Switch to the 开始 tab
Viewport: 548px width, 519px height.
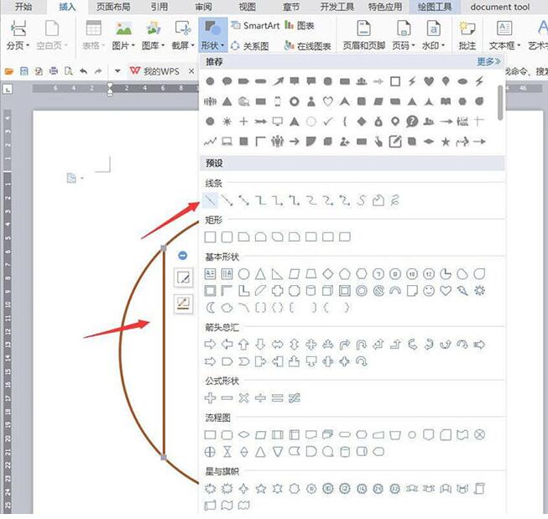(23, 7)
